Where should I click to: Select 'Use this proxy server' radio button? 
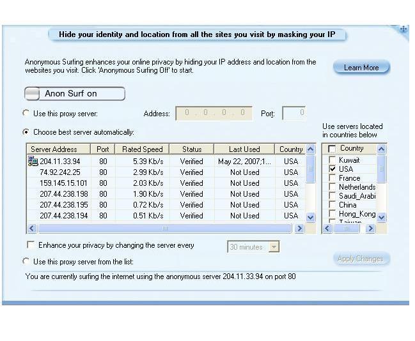(26, 114)
